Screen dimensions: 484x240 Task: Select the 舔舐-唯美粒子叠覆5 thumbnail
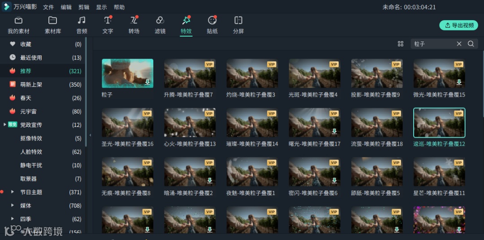coord(377,172)
